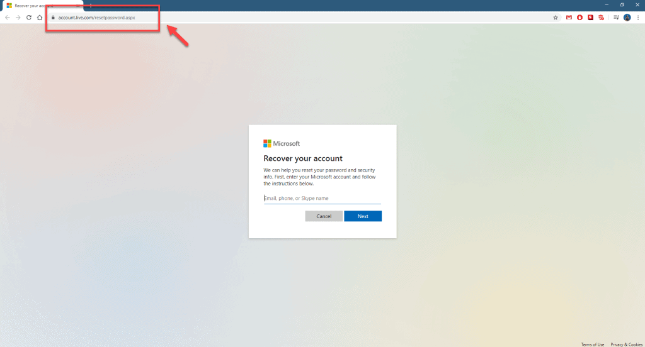
Task: Restore down the browser window
Action: [622, 5]
